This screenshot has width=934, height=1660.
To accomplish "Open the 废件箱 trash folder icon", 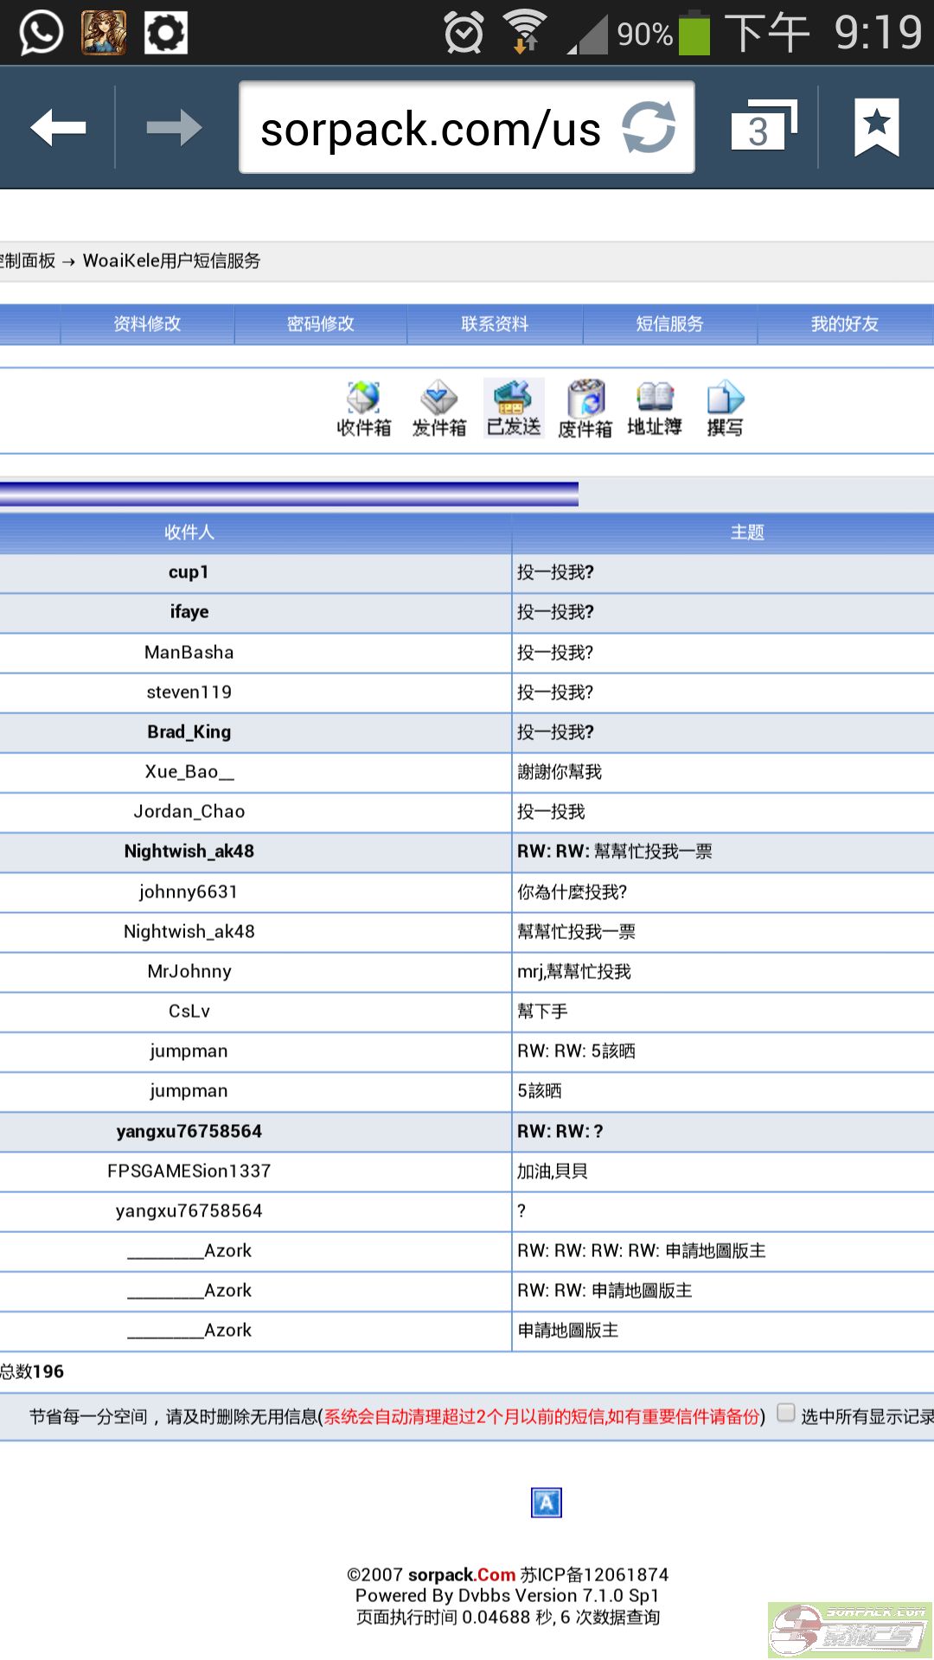I will point(585,408).
